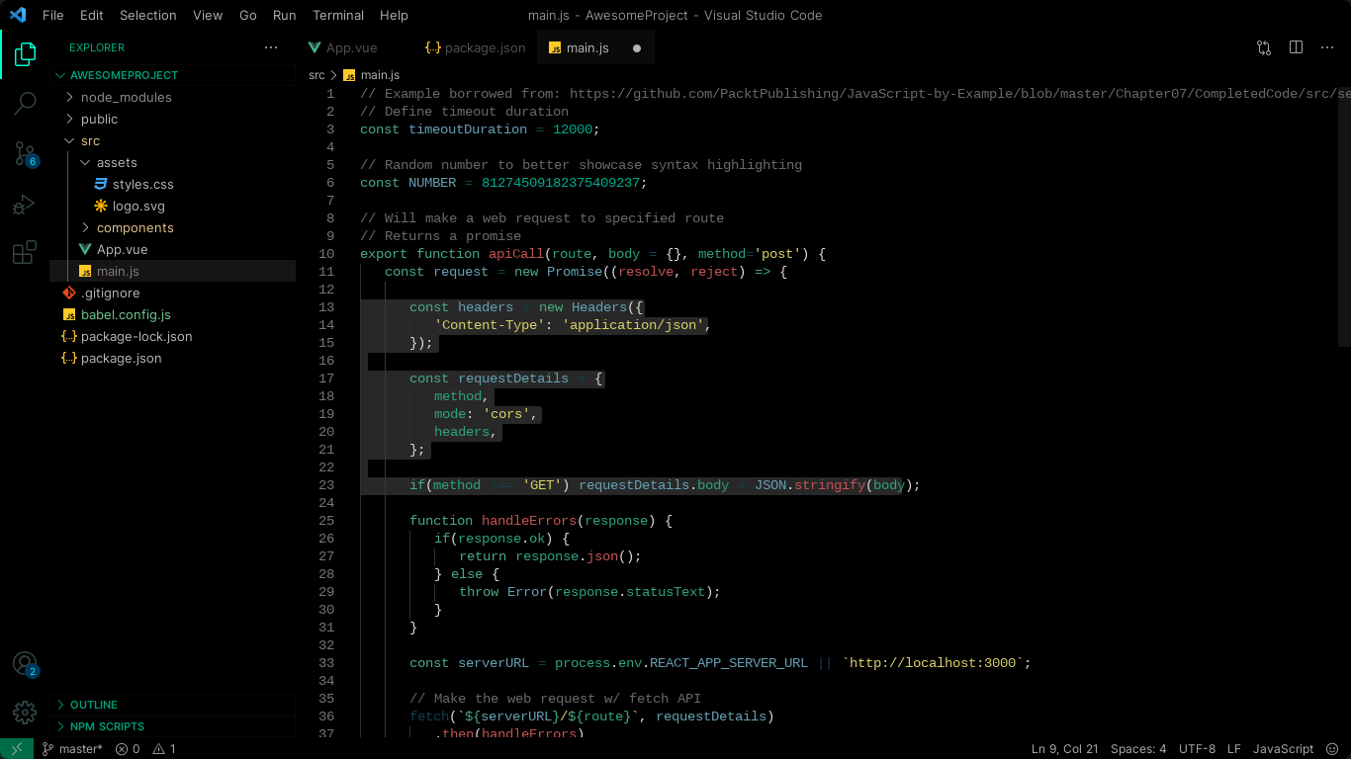Open the Selection menu
The image size is (1351, 759).
coord(148,15)
